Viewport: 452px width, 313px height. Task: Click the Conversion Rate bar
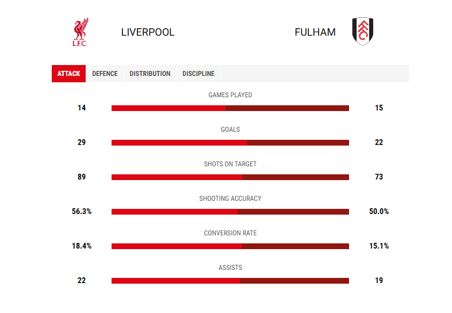click(231, 246)
